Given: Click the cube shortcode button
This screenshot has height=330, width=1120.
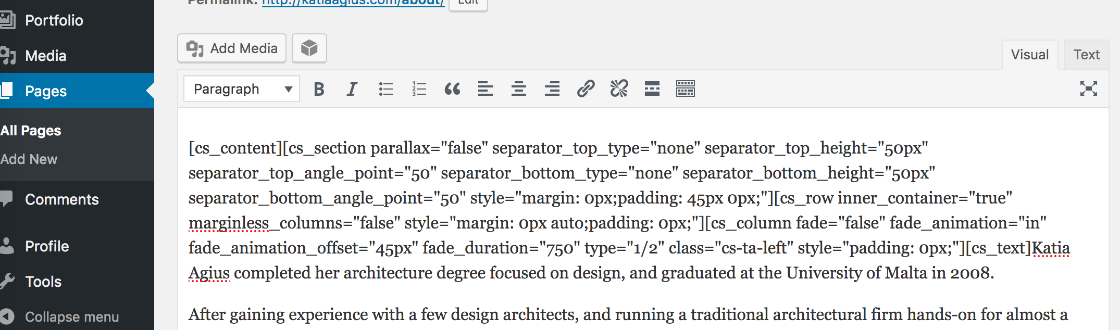Looking at the screenshot, I should [x=309, y=48].
